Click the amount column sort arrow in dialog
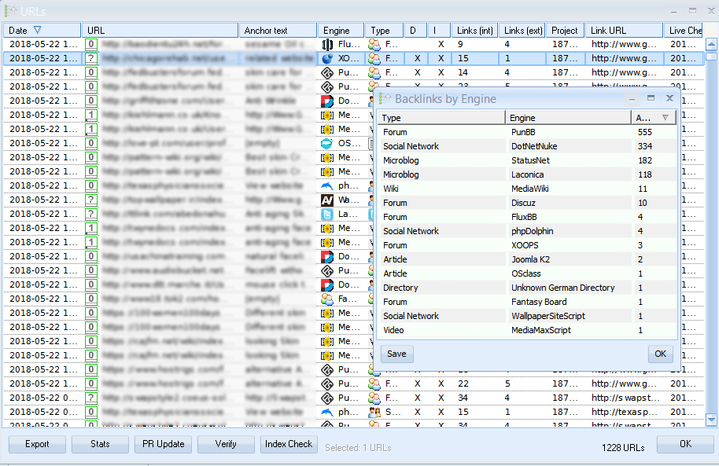The width and height of the screenshot is (719, 466). click(x=666, y=118)
